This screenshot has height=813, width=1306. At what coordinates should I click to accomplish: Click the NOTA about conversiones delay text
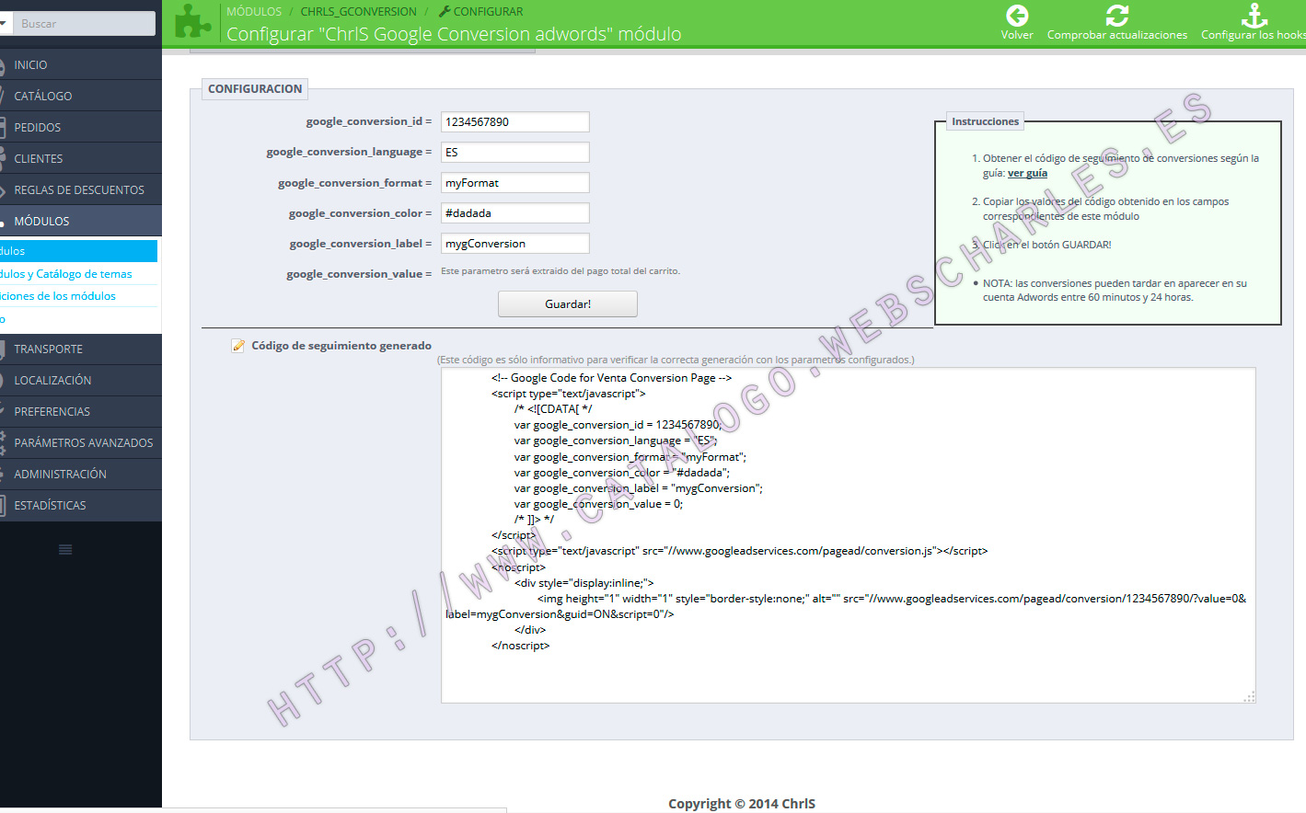tap(1115, 291)
